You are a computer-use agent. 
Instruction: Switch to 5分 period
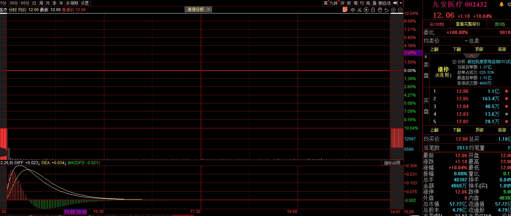pyautogui.click(x=3, y=3)
